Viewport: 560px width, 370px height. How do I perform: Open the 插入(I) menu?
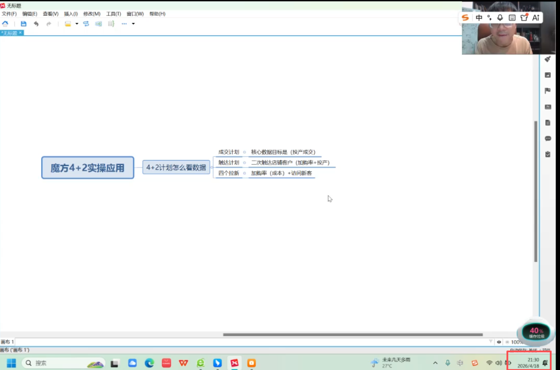(x=71, y=14)
